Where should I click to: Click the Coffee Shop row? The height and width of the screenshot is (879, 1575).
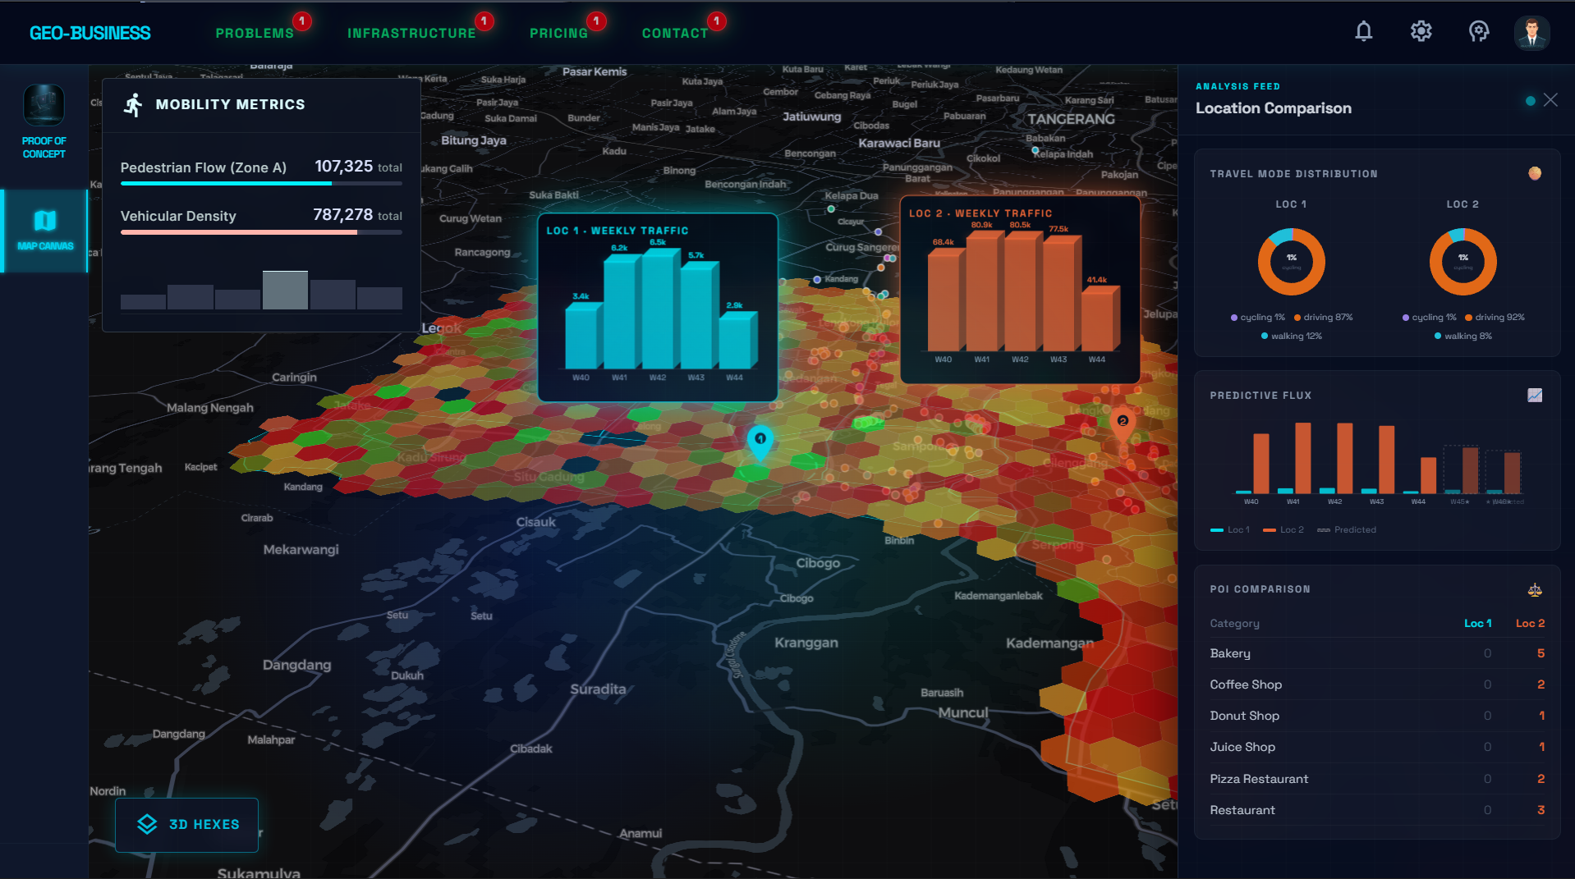[x=1377, y=684]
